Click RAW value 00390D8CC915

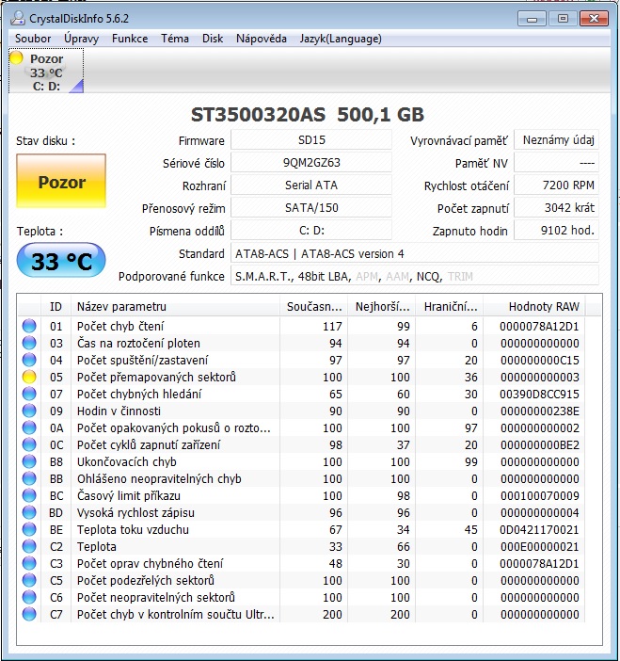(539, 394)
